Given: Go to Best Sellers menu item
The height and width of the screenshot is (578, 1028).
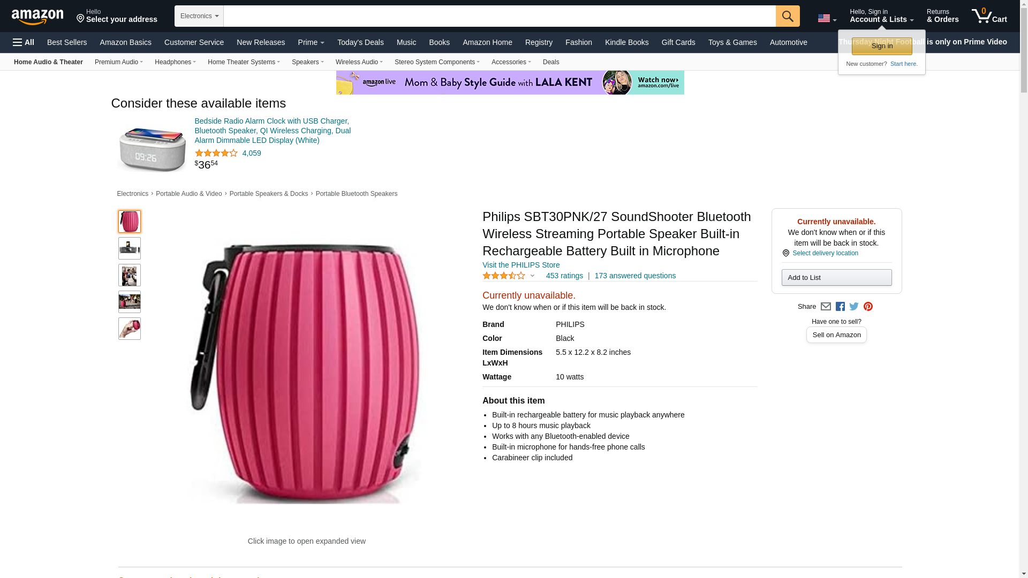Looking at the screenshot, I should 67,42.
